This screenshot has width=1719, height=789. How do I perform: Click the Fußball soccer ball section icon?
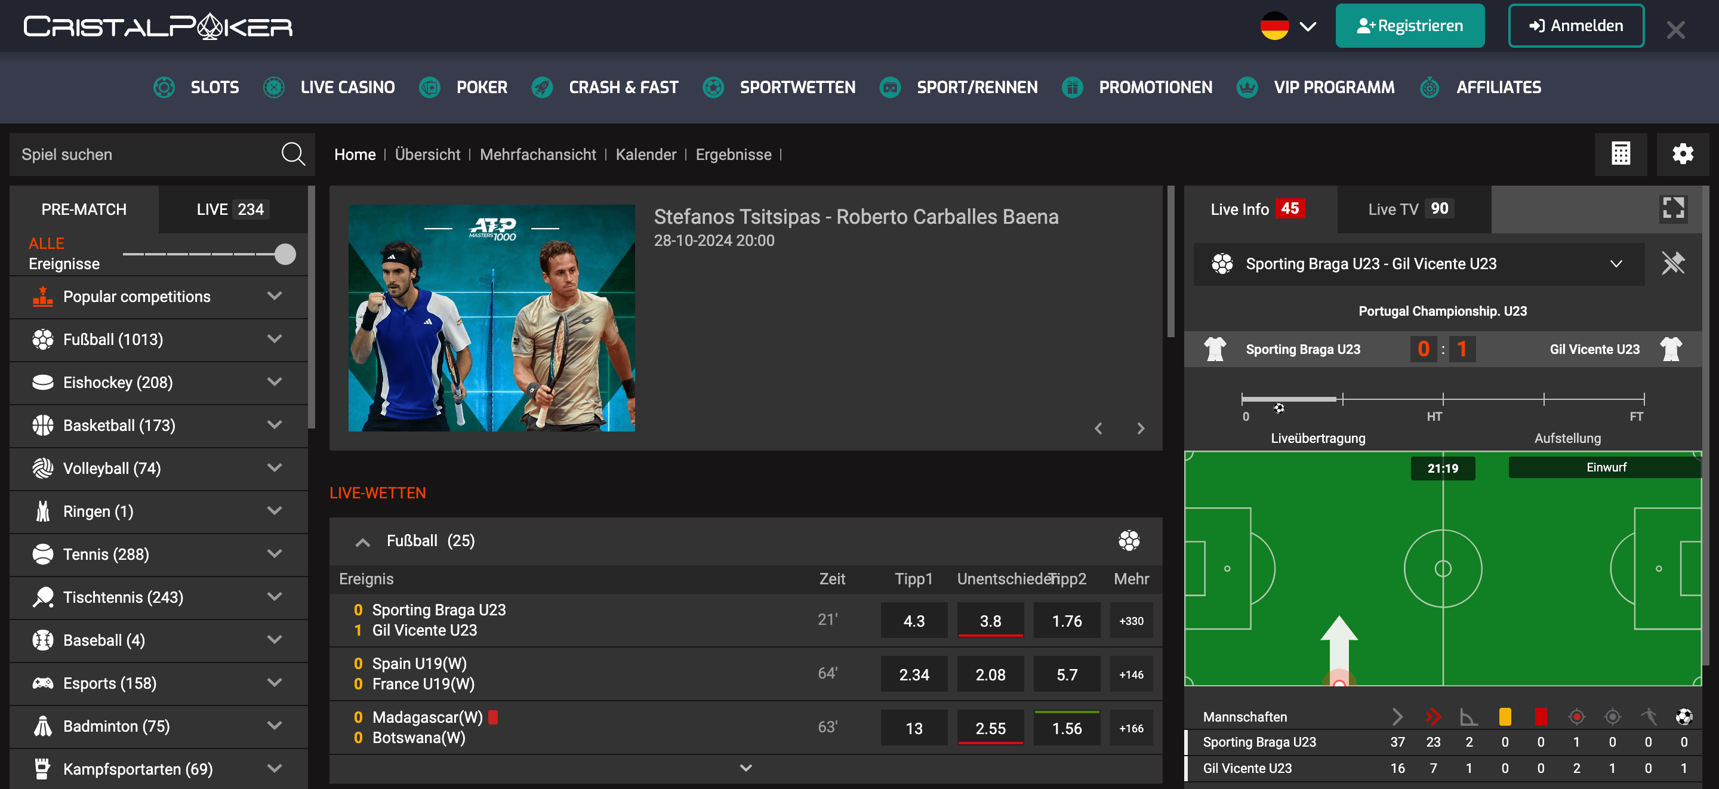(1129, 541)
